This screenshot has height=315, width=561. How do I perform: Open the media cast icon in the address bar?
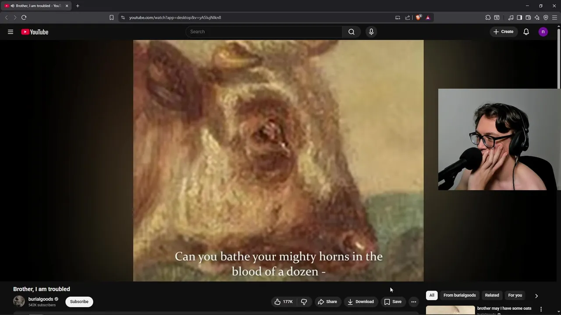click(x=398, y=17)
